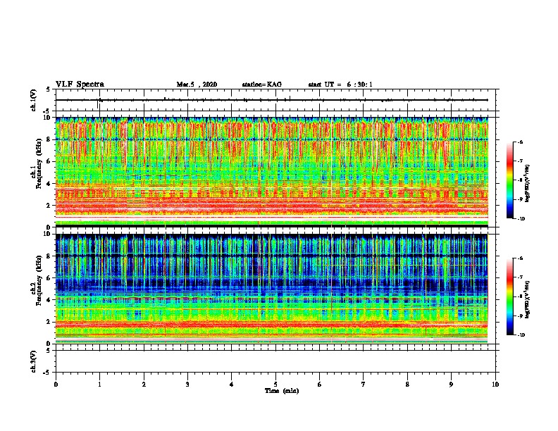
Task: Click the "1" tick label on the time axis
Action: pos(99,385)
